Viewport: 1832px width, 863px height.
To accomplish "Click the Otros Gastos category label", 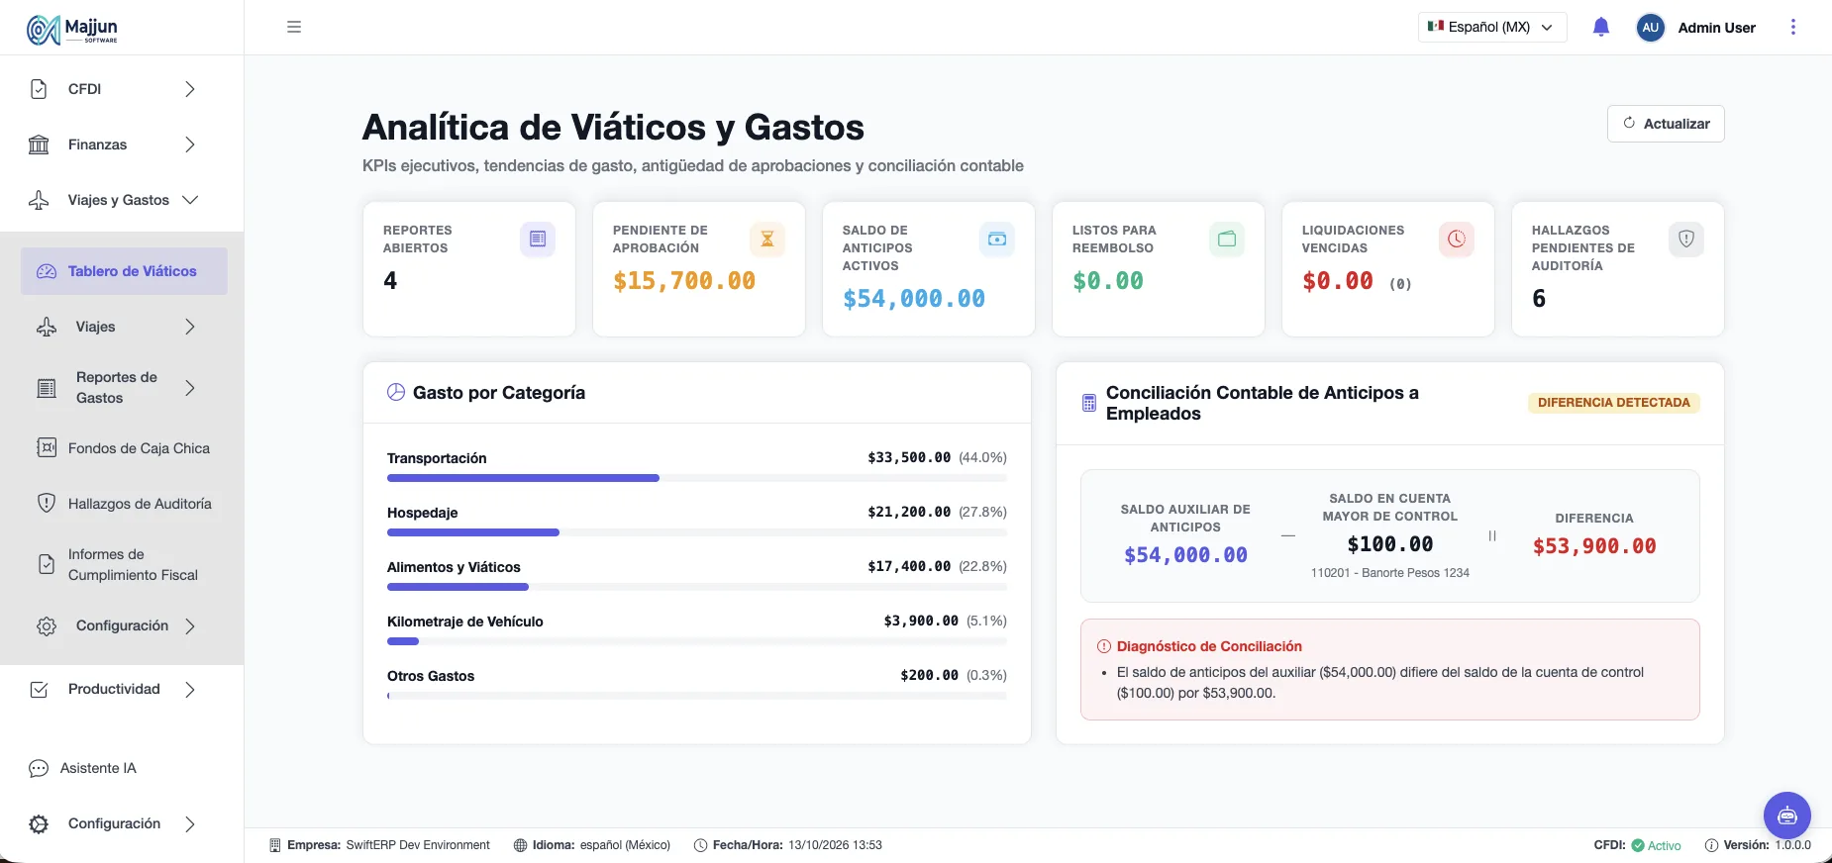I will click(x=431, y=676).
